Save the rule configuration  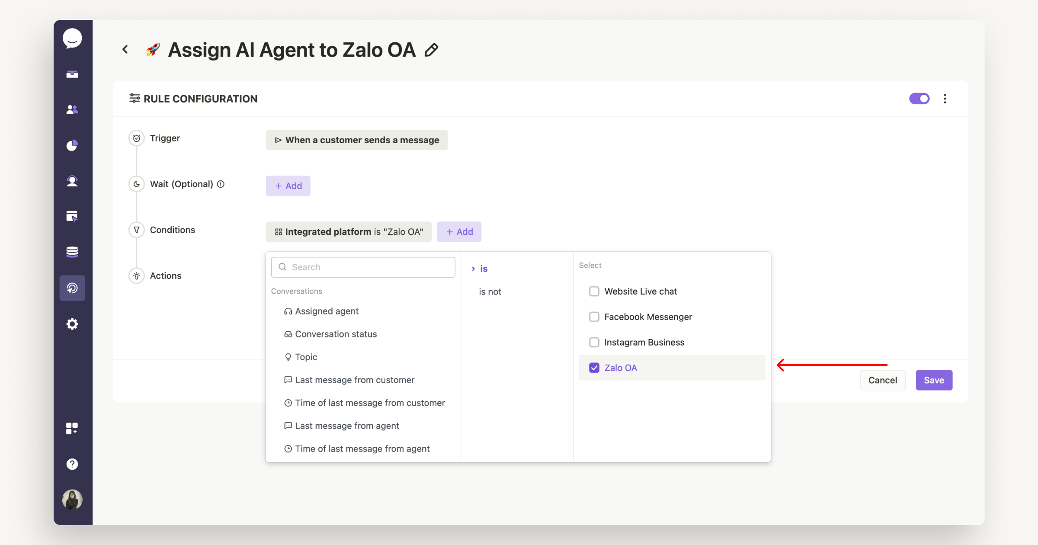[x=934, y=380]
